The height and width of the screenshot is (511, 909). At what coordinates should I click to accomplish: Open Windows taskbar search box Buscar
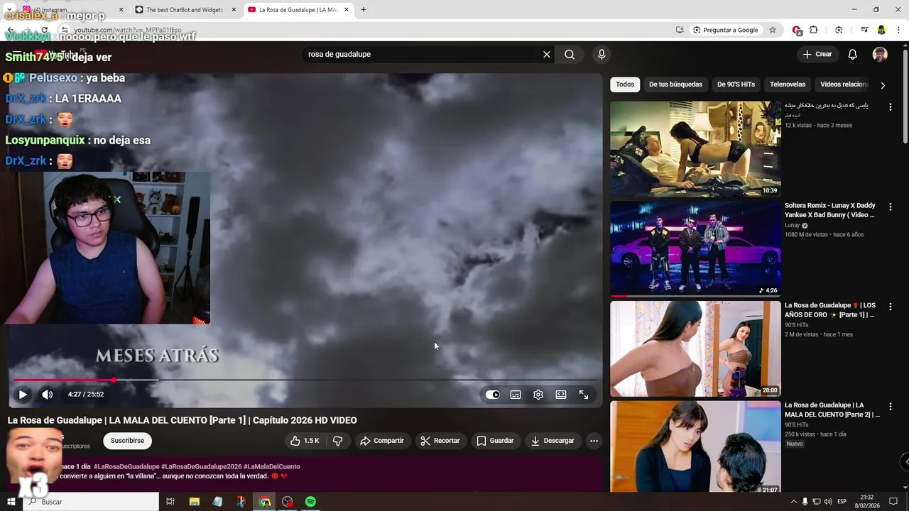click(x=91, y=502)
